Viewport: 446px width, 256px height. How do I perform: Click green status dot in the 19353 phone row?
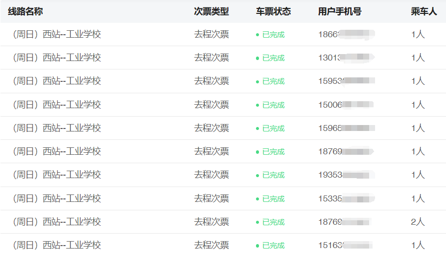(257, 175)
